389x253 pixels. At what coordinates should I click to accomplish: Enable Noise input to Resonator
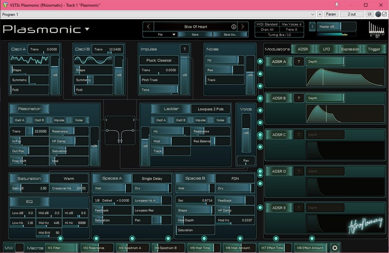point(79,120)
